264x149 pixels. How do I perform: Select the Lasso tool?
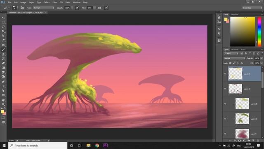(x=3, y=26)
